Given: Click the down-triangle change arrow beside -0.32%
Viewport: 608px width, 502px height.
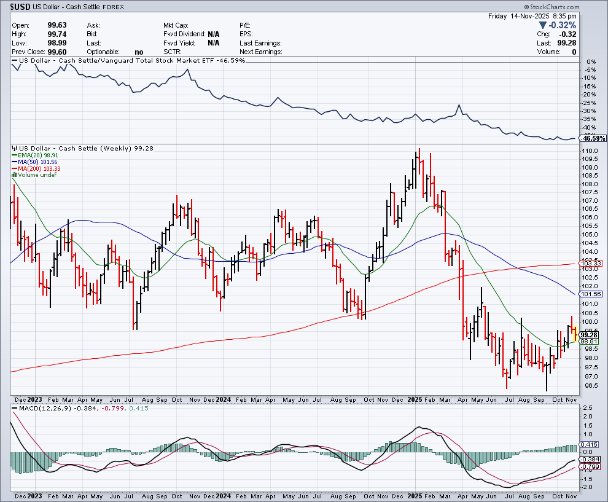Looking at the screenshot, I should 542,25.
